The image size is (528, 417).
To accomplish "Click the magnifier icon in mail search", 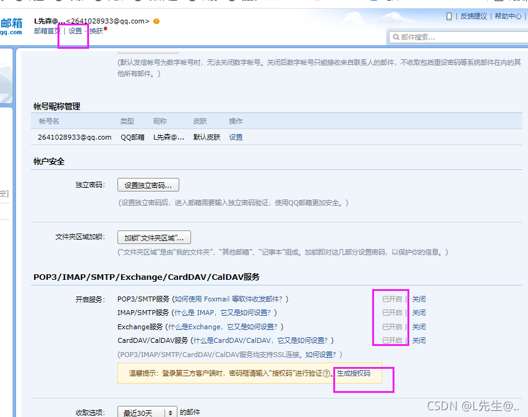I will click(396, 37).
